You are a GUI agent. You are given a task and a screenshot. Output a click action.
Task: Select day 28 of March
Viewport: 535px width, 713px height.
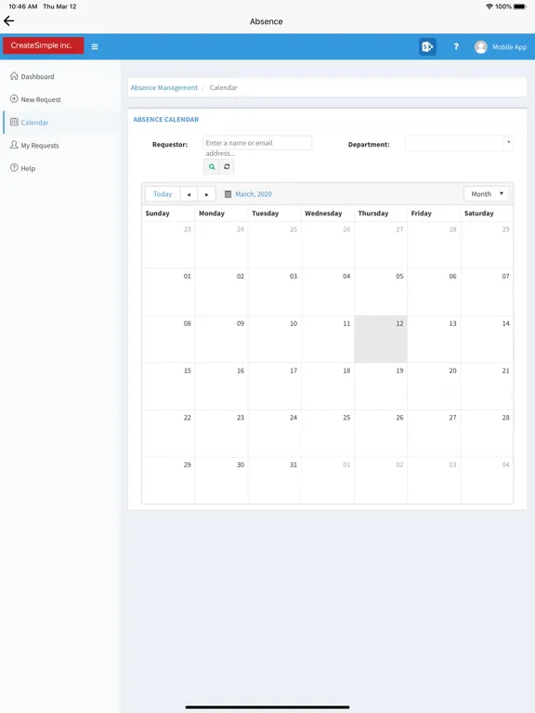point(487,434)
